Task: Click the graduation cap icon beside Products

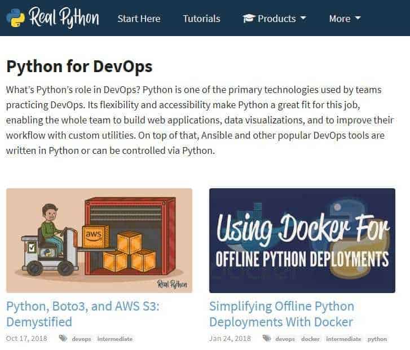Action: pos(248,18)
